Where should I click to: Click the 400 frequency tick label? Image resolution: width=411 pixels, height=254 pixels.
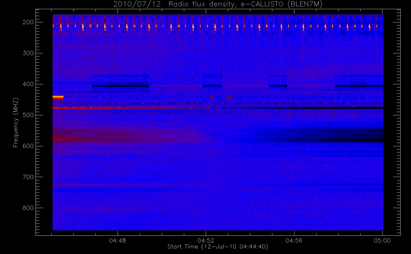28,84
